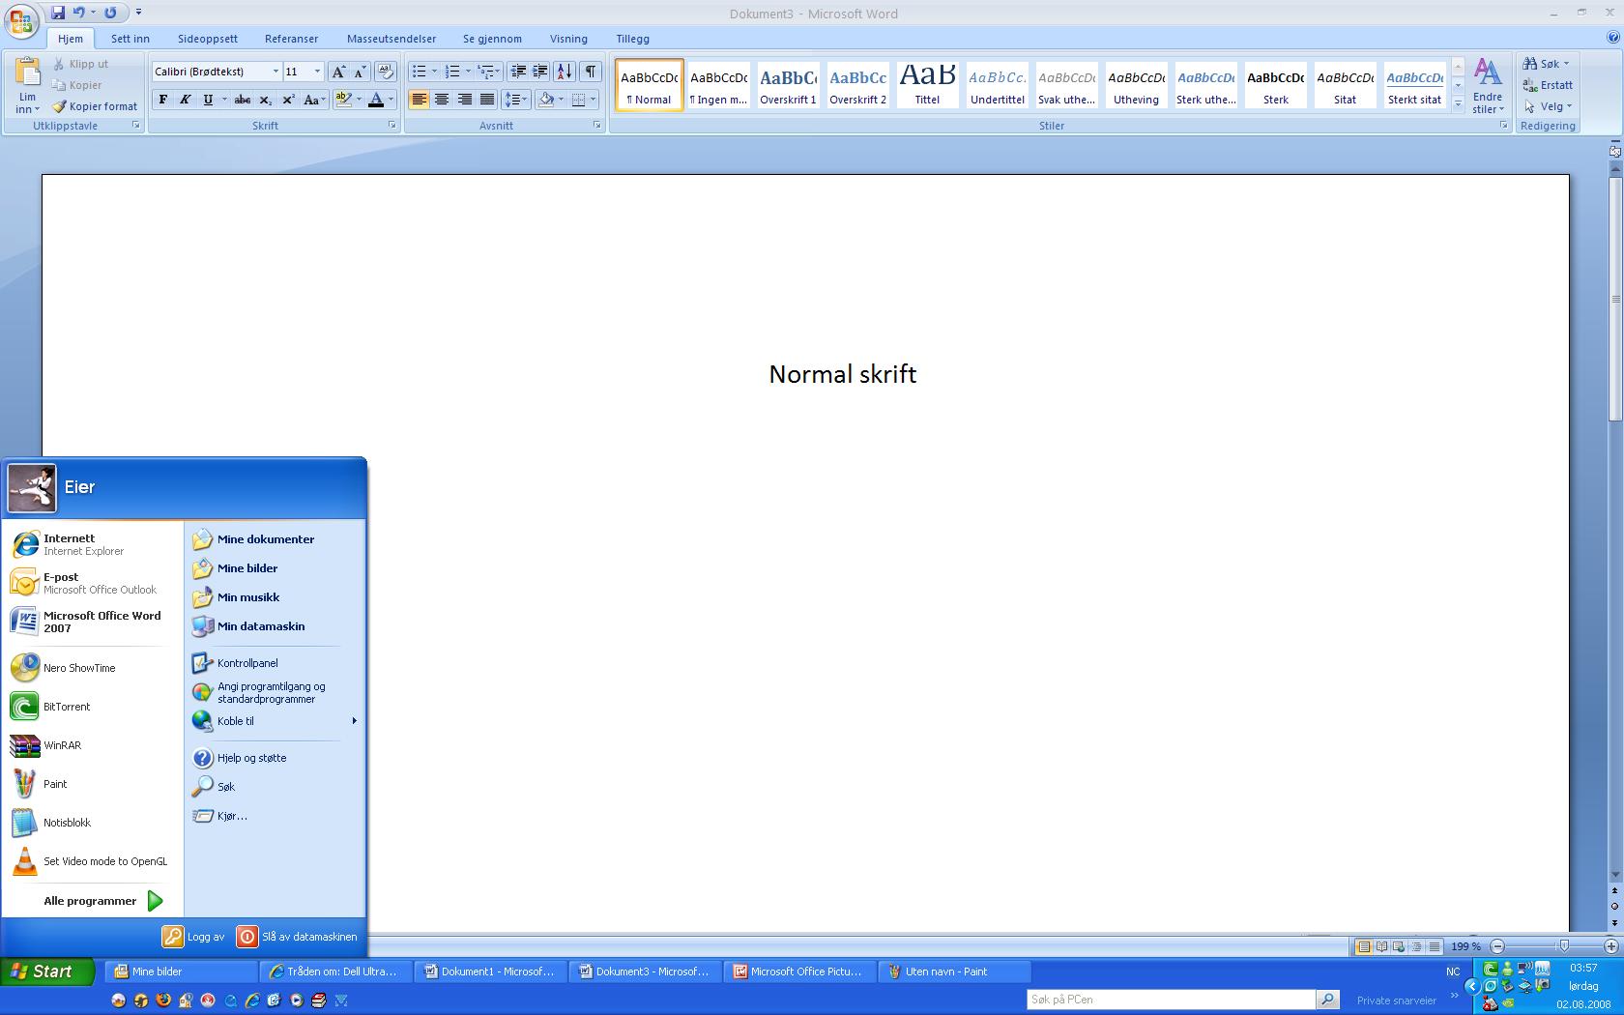Save the document via Quick Access toolbar
Screen dimensions: 1624x1015
[58, 13]
